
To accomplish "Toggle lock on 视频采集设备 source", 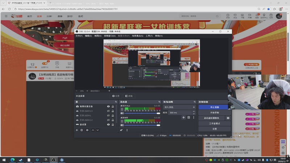I will (x=113, y=106).
